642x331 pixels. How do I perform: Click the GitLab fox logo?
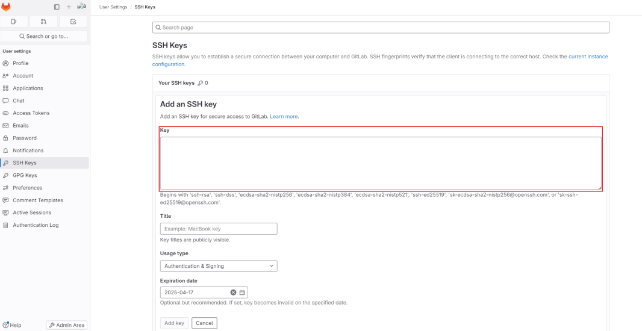click(6, 7)
